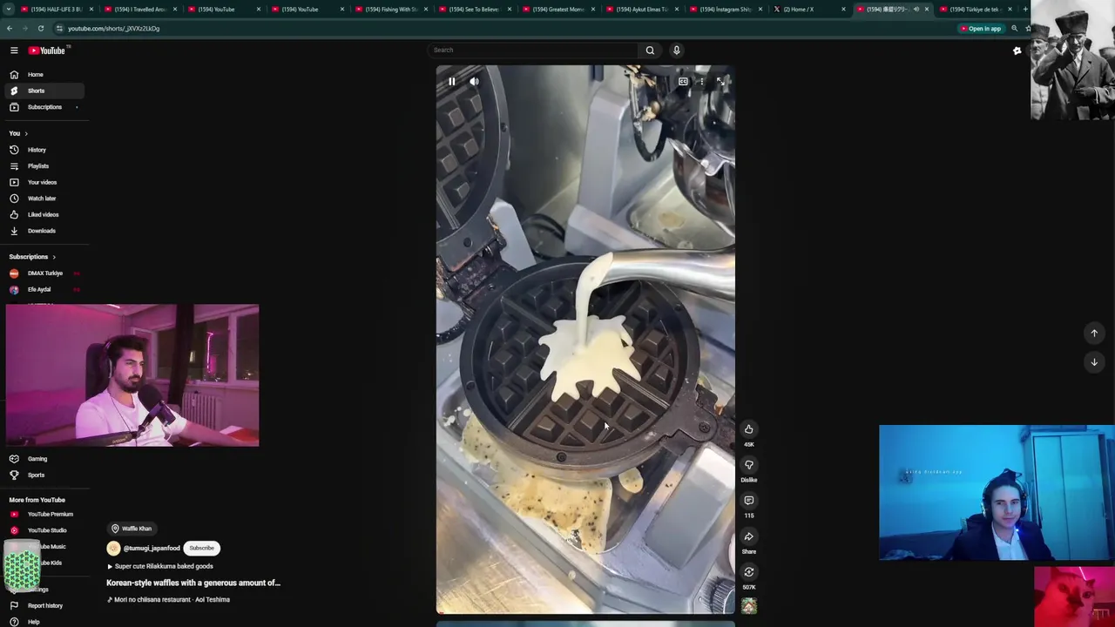Focus the YouTube search field
Screen dimensions: 1115x627
533,51
